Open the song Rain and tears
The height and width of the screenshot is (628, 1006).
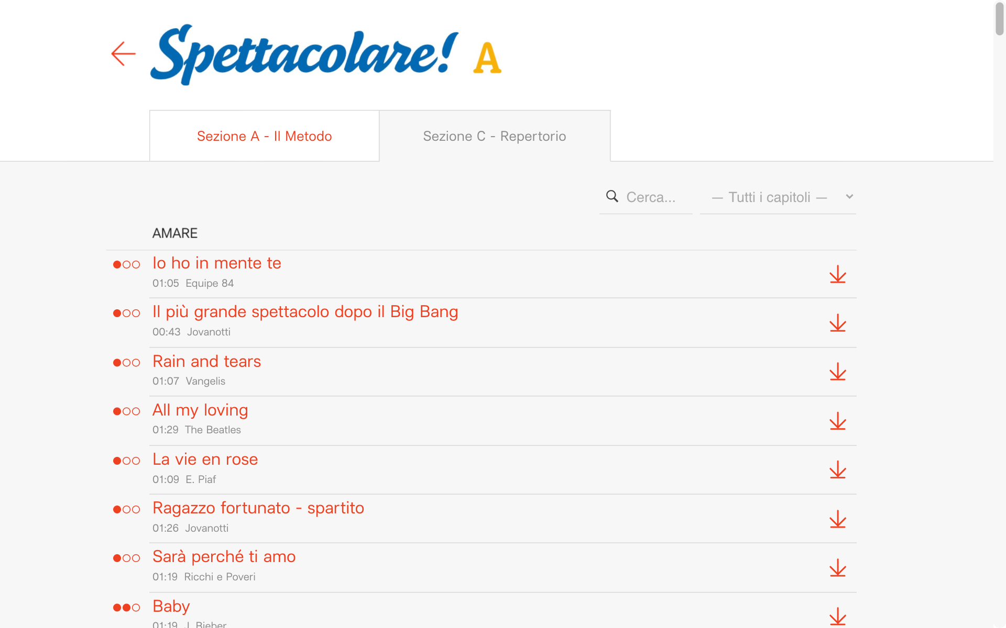point(206,362)
